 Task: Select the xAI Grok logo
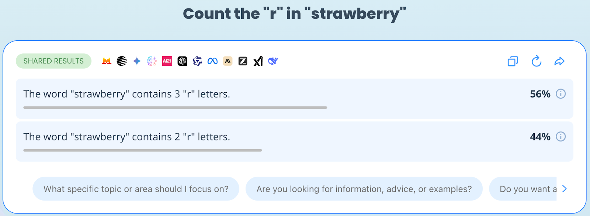click(258, 61)
